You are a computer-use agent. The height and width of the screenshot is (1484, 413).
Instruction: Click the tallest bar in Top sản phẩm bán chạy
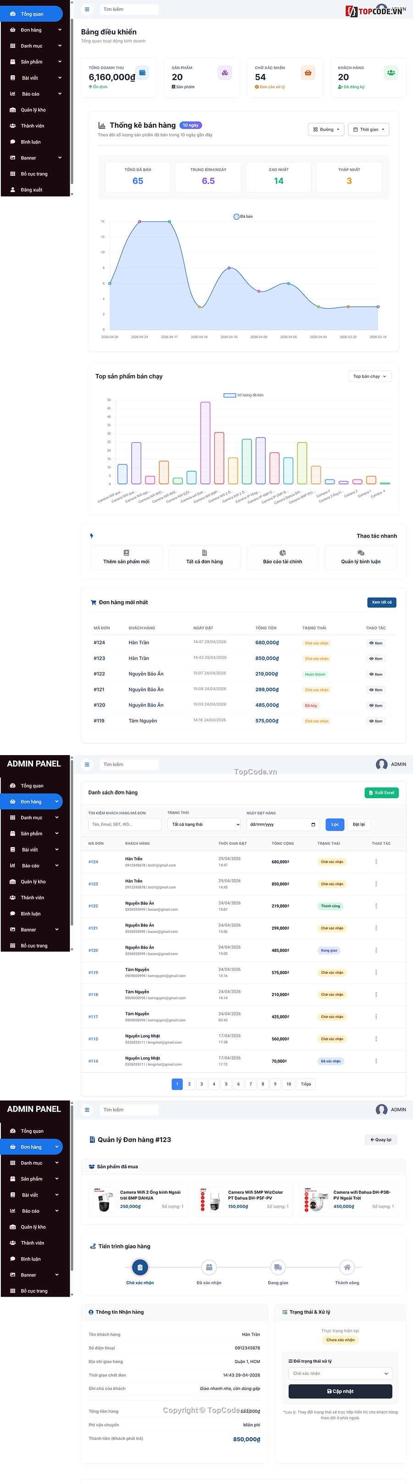[x=205, y=443]
